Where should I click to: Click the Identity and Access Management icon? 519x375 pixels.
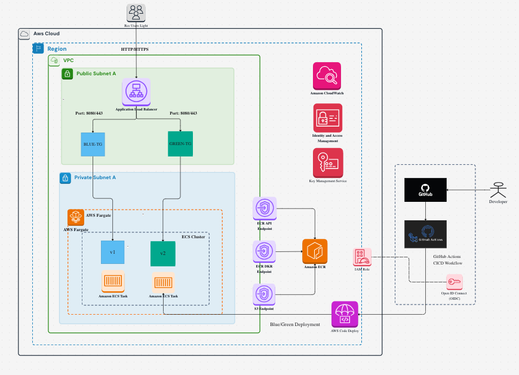(328, 118)
